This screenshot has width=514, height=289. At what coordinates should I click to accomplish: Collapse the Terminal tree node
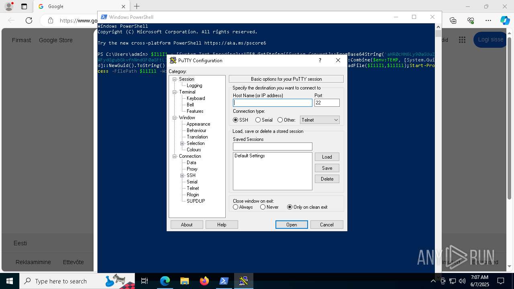point(175,92)
